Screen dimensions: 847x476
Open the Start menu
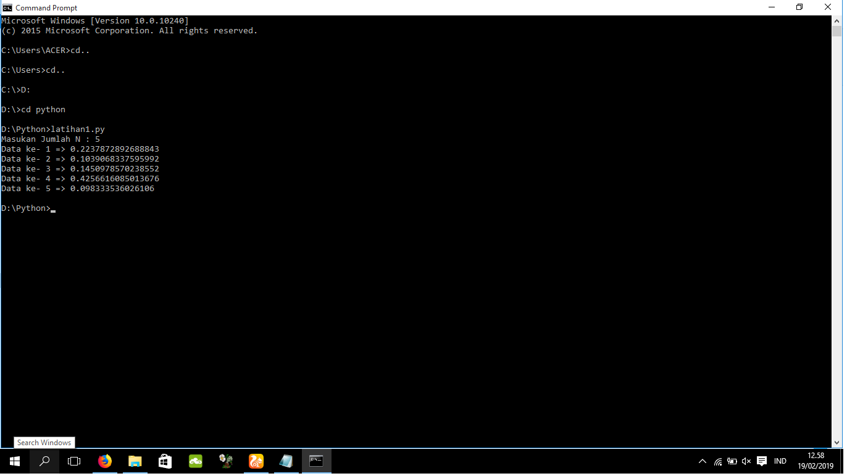[14, 461]
